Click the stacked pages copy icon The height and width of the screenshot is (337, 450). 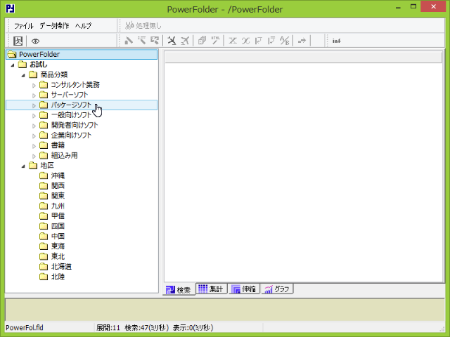[202, 41]
